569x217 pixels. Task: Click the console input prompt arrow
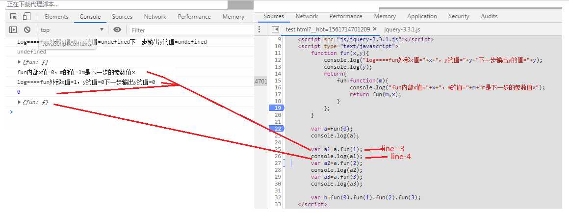click(11, 111)
